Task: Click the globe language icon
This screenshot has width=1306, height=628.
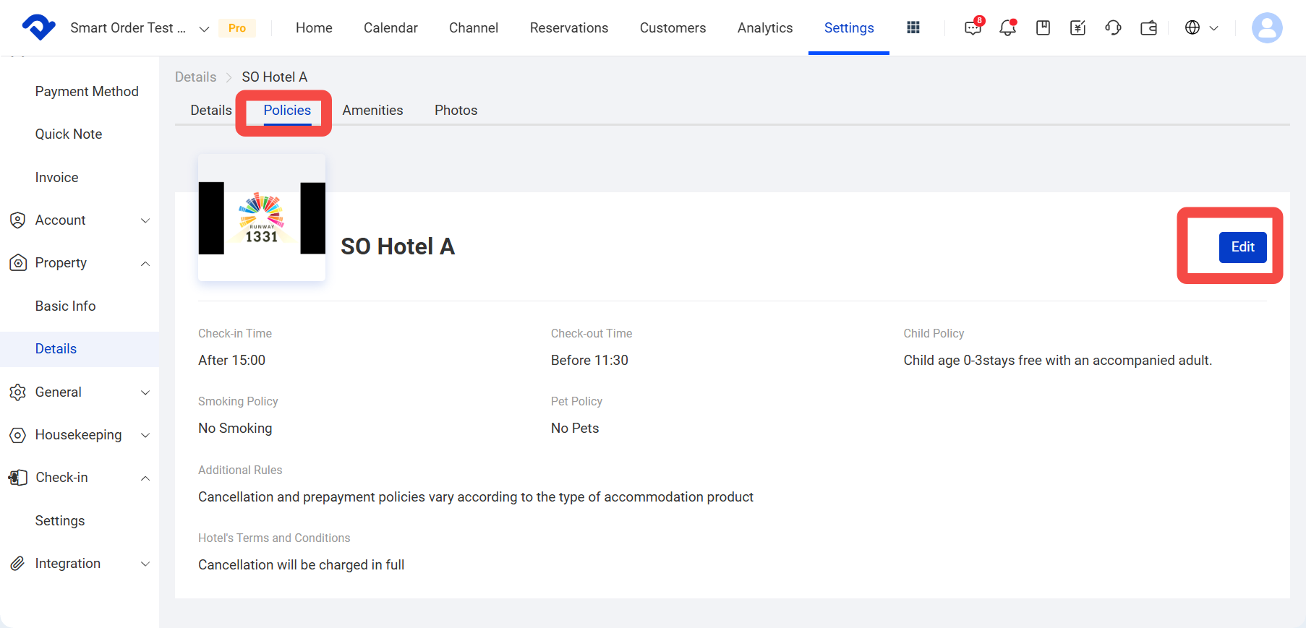Action: point(1192,27)
